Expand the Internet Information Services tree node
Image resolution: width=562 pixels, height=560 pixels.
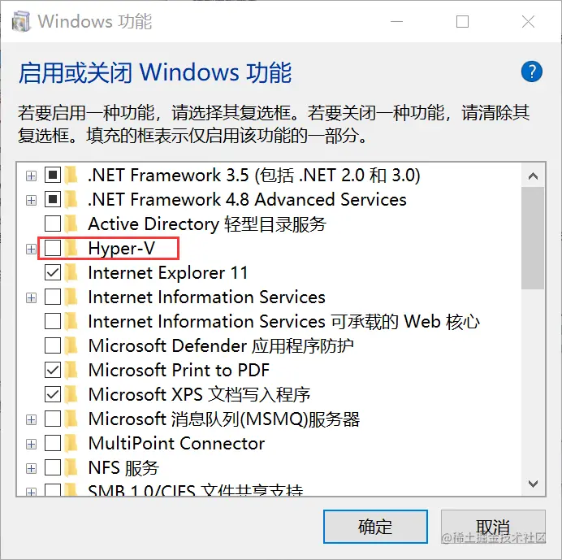[x=31, y=297]
